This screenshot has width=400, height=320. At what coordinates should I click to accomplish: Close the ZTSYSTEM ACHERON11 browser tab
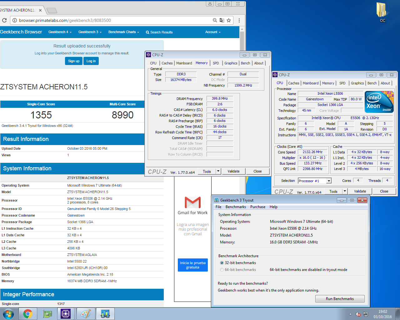[40, 10]
